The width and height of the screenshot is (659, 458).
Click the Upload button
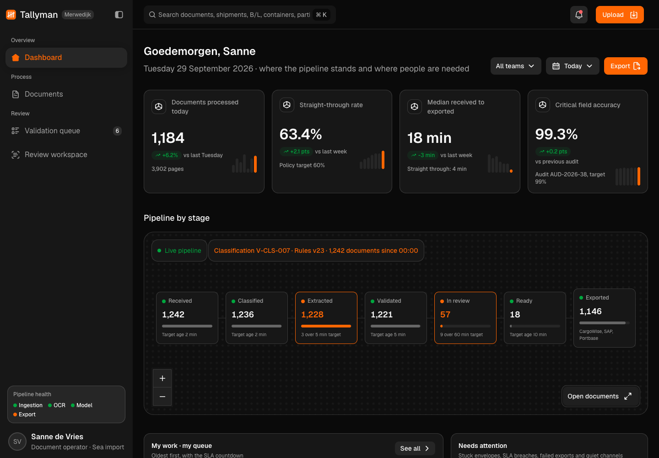(620, 15)
